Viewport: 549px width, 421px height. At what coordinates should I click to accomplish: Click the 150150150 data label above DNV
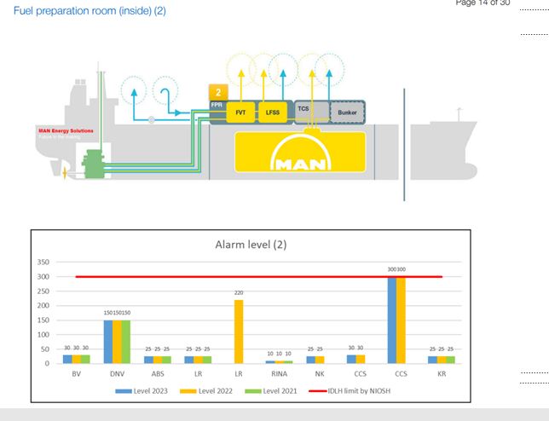[x=117, y=313]
